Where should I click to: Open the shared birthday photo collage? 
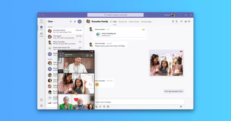[166, 65]
